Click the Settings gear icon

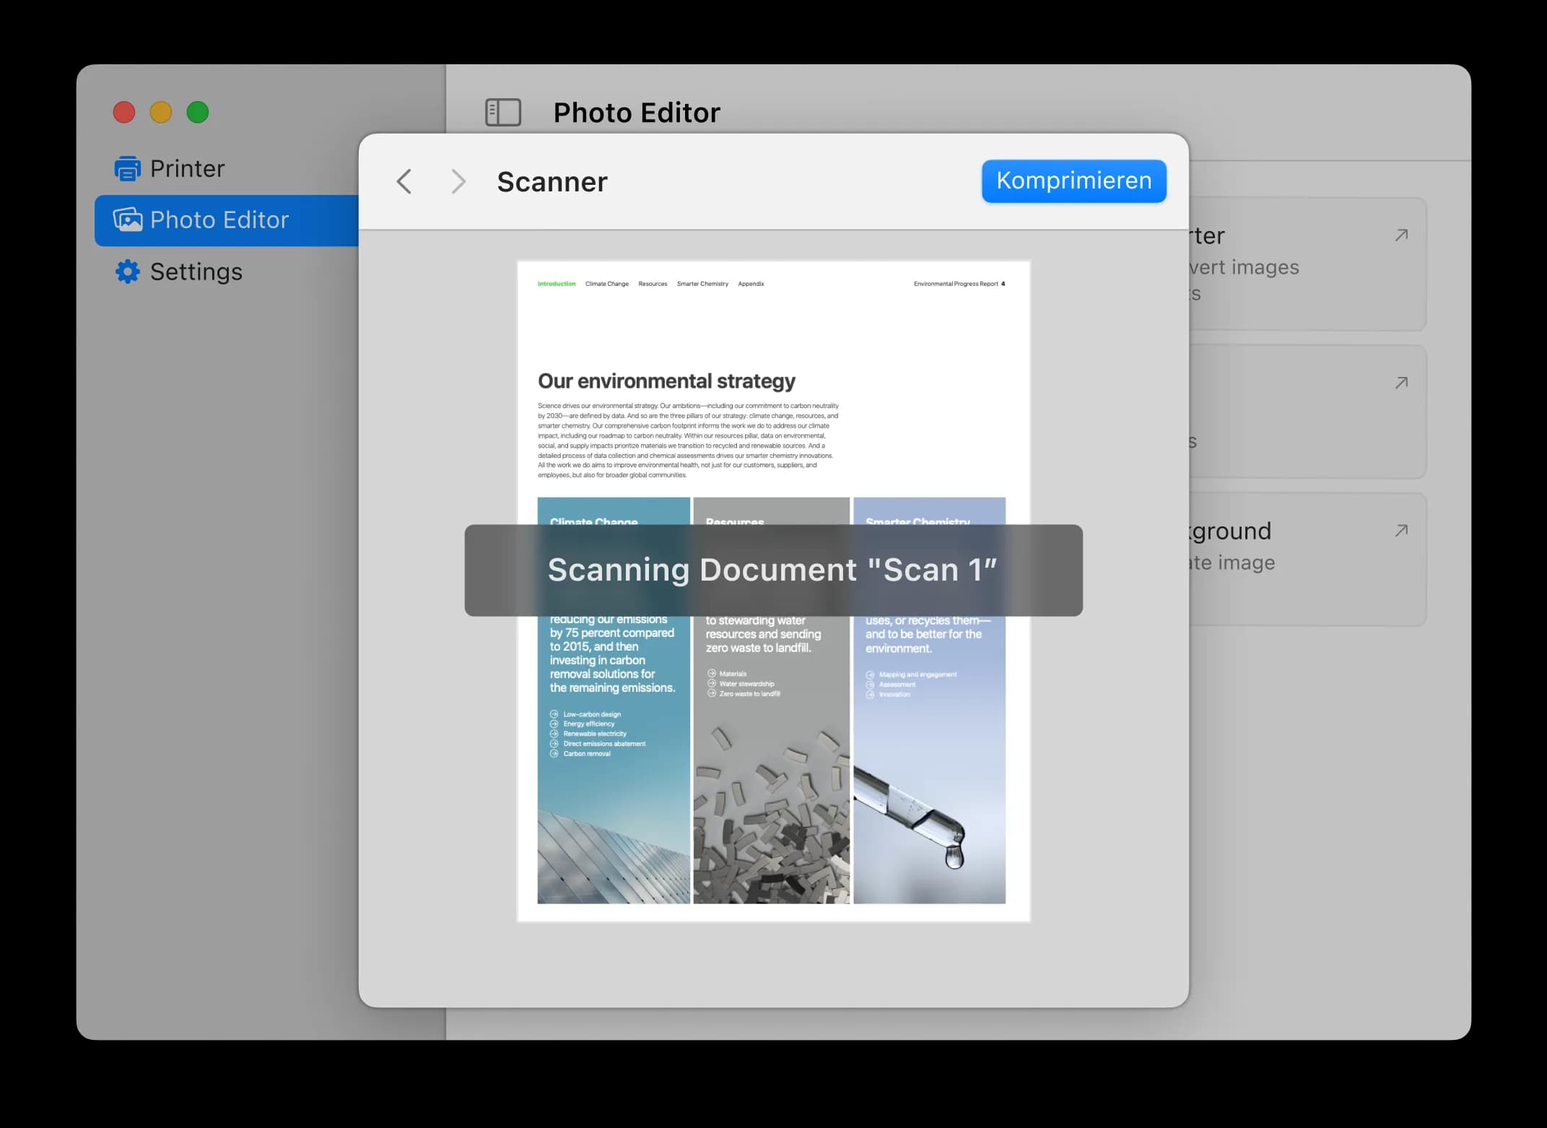(128, 272)
